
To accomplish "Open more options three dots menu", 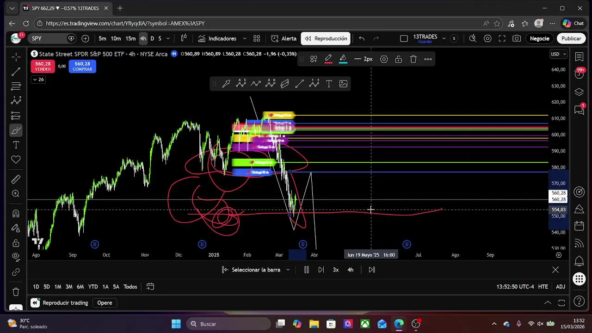I will coord(428,59).
